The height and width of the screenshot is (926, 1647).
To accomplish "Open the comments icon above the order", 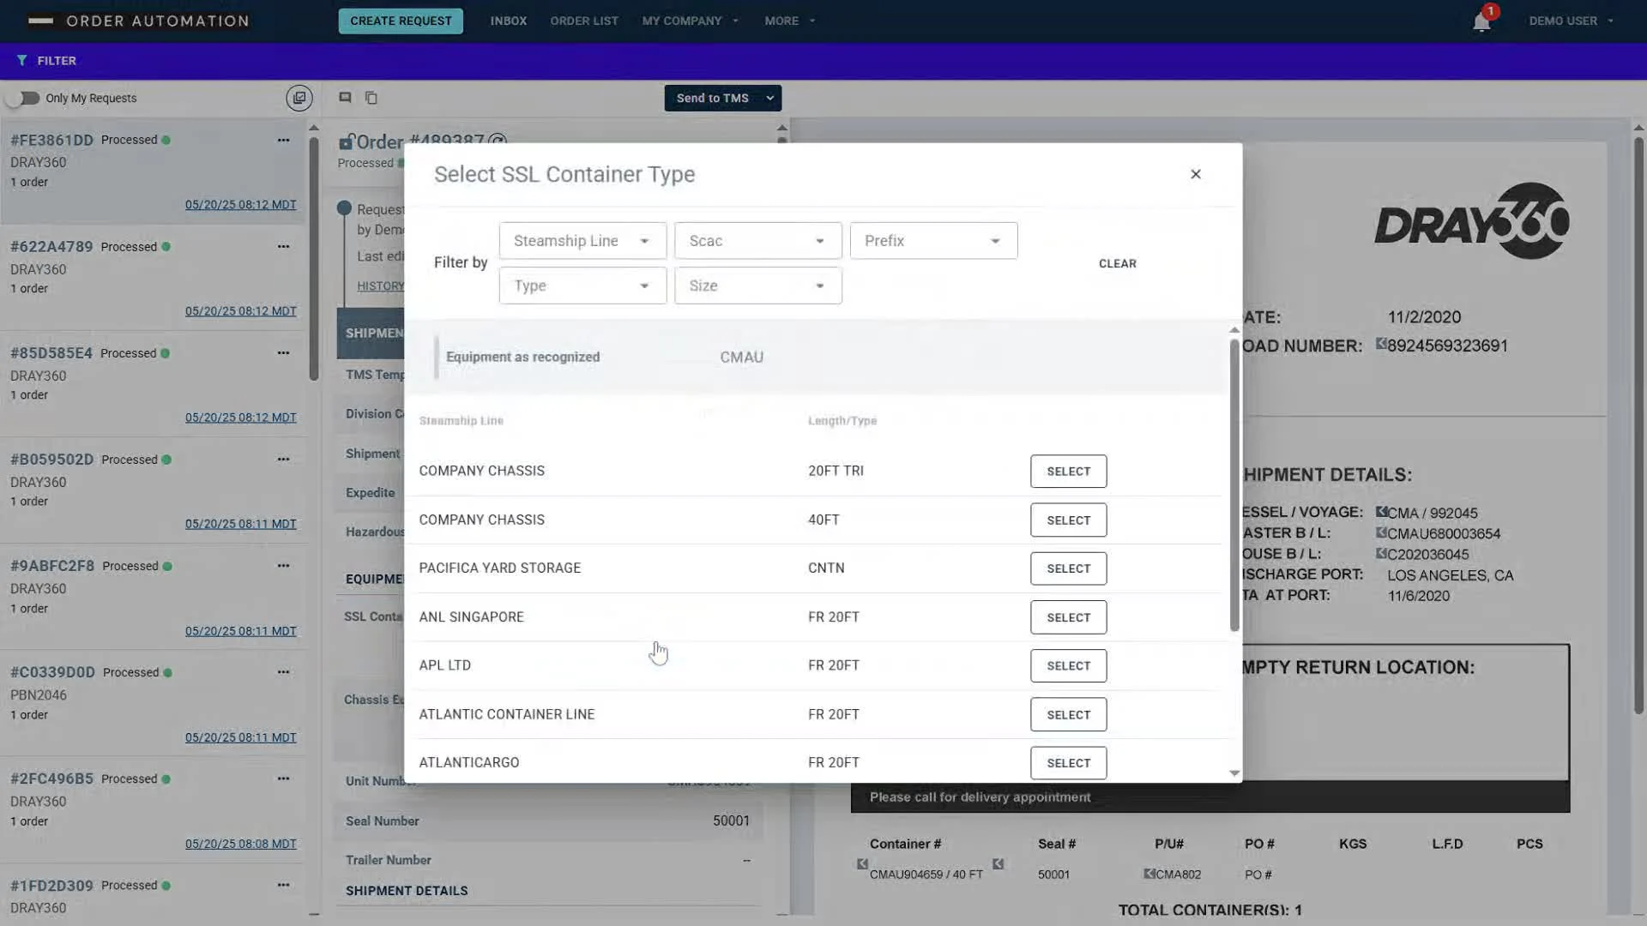I will (345, 98).
